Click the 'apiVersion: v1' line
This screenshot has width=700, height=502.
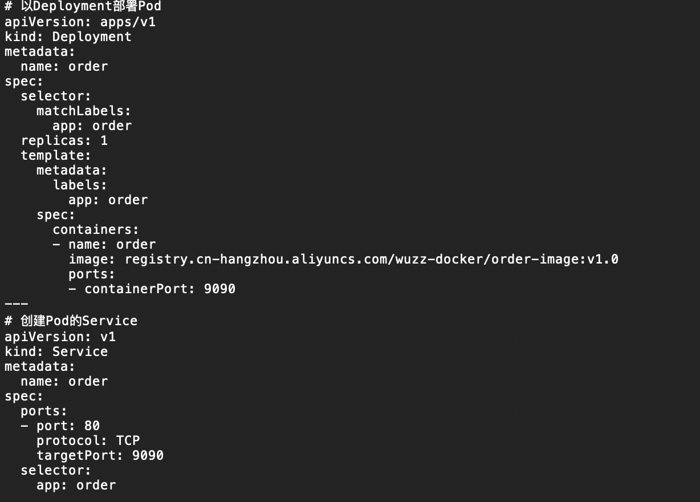pos(60,337)
